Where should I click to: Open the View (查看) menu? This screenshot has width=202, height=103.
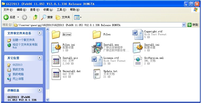click(35, 10)
